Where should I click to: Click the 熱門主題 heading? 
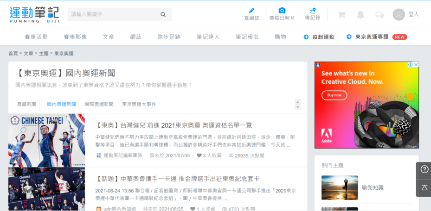click(332, 165)
